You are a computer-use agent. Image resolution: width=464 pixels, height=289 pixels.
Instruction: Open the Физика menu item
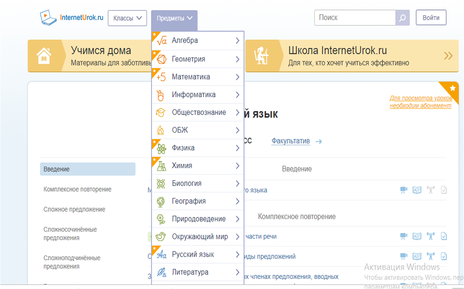[198, 148]
